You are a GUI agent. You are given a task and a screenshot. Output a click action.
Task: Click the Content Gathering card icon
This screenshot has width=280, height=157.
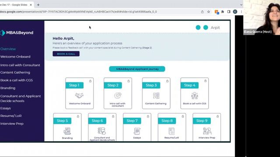click(x=156, y=96)
